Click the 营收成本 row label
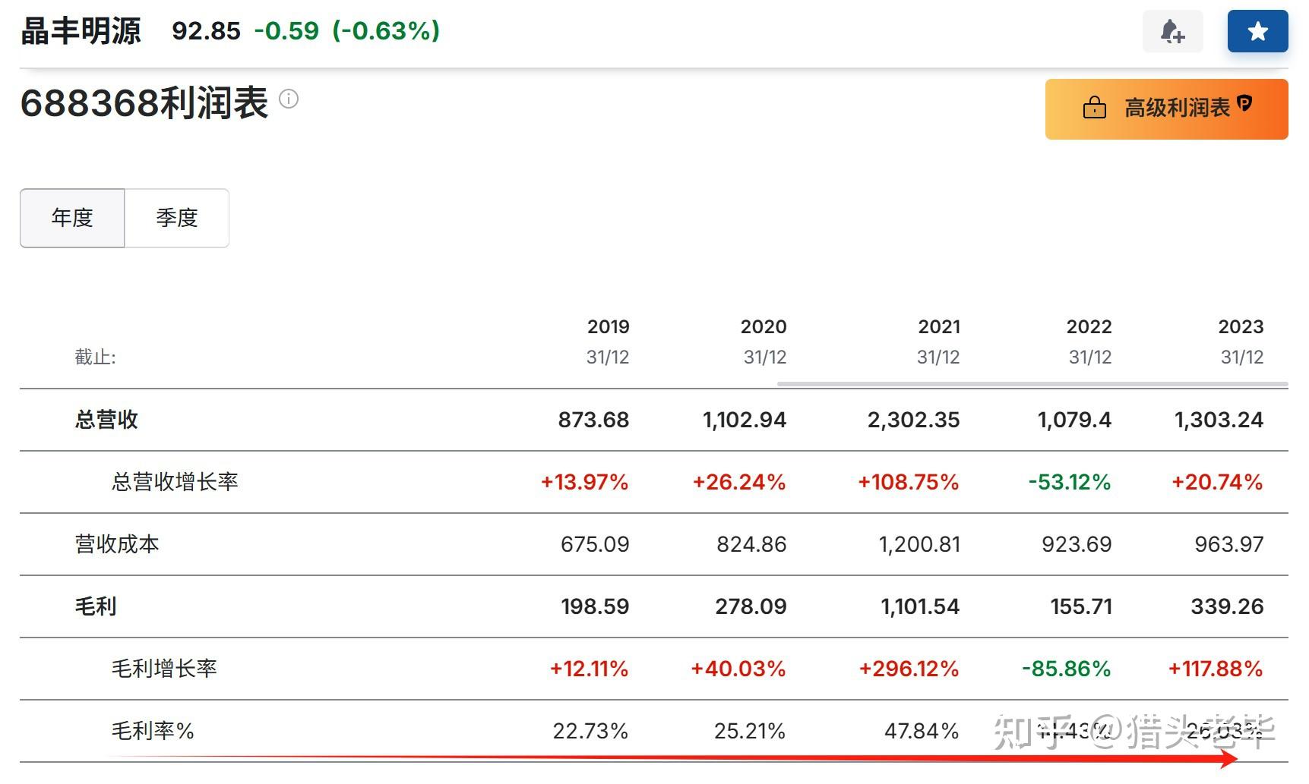 (x=117, y=544)
